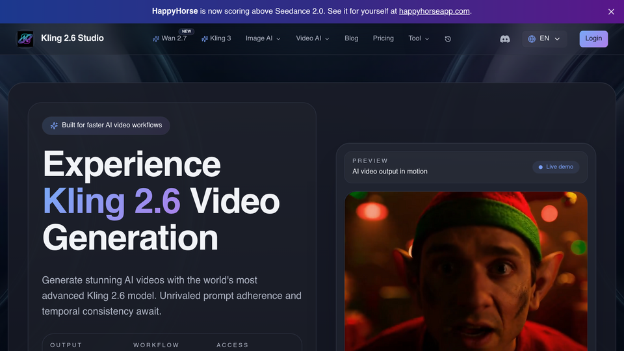Click the Kling 2.6 Studio logo icon

(25, 38)
